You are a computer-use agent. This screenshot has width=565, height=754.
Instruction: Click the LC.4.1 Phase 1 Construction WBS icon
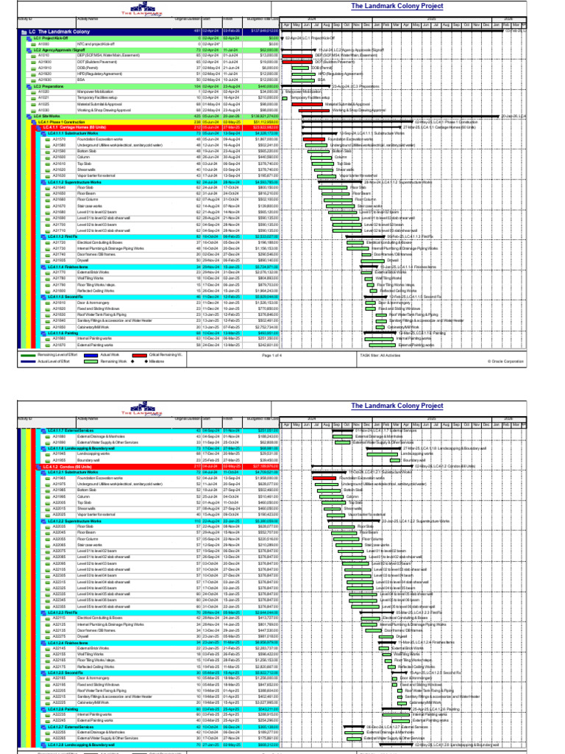tap(34, 122)
